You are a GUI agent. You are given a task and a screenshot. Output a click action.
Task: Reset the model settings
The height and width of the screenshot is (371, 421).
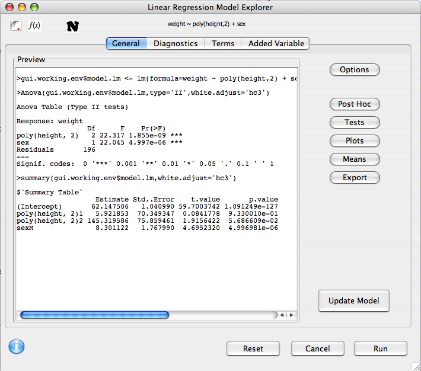(x=253, y=348)
